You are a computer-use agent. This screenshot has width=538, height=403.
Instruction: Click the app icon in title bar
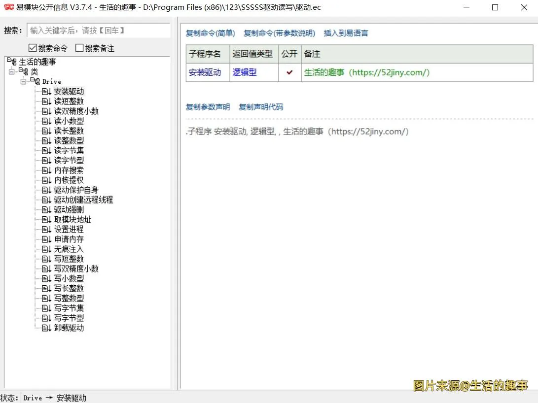click(8, 8)
